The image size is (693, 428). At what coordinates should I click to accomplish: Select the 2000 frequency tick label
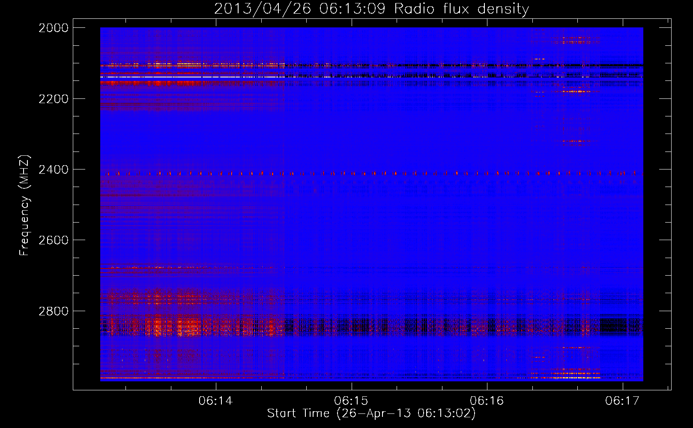point(54,28)
